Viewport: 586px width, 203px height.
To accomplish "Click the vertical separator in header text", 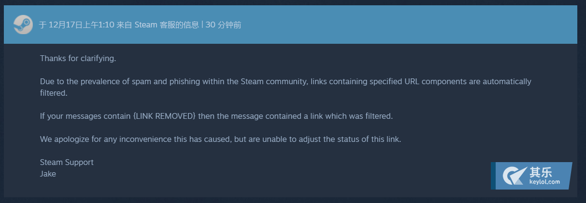I will click(x=202, y=25).
